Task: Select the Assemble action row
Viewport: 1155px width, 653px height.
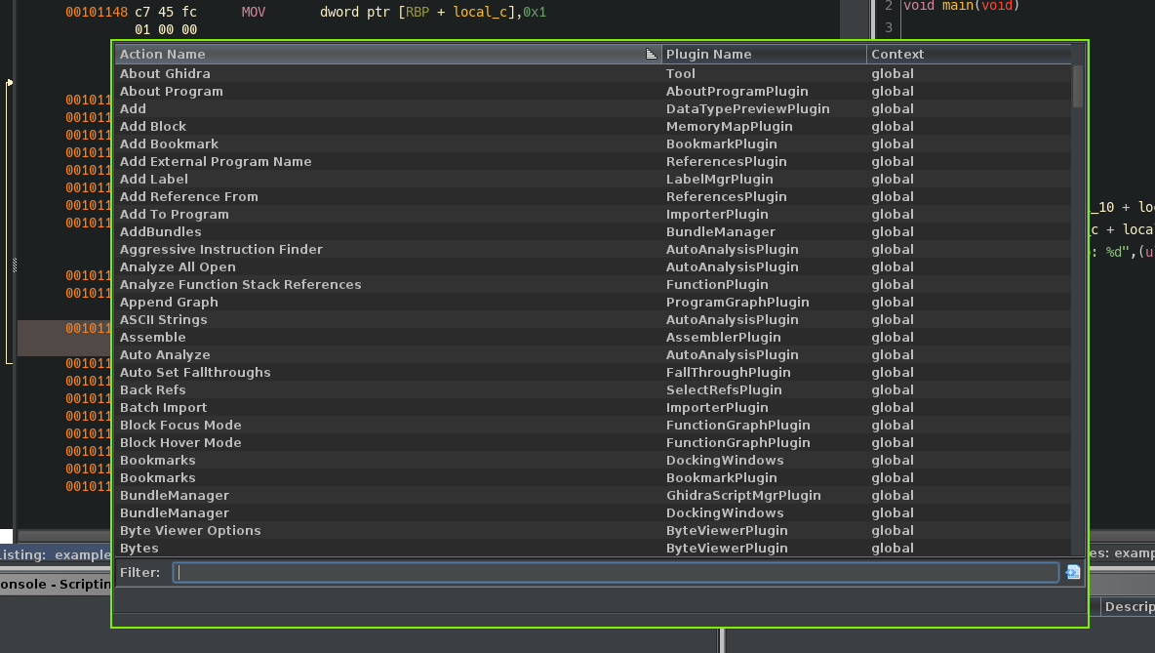Action: pos(593,338)
